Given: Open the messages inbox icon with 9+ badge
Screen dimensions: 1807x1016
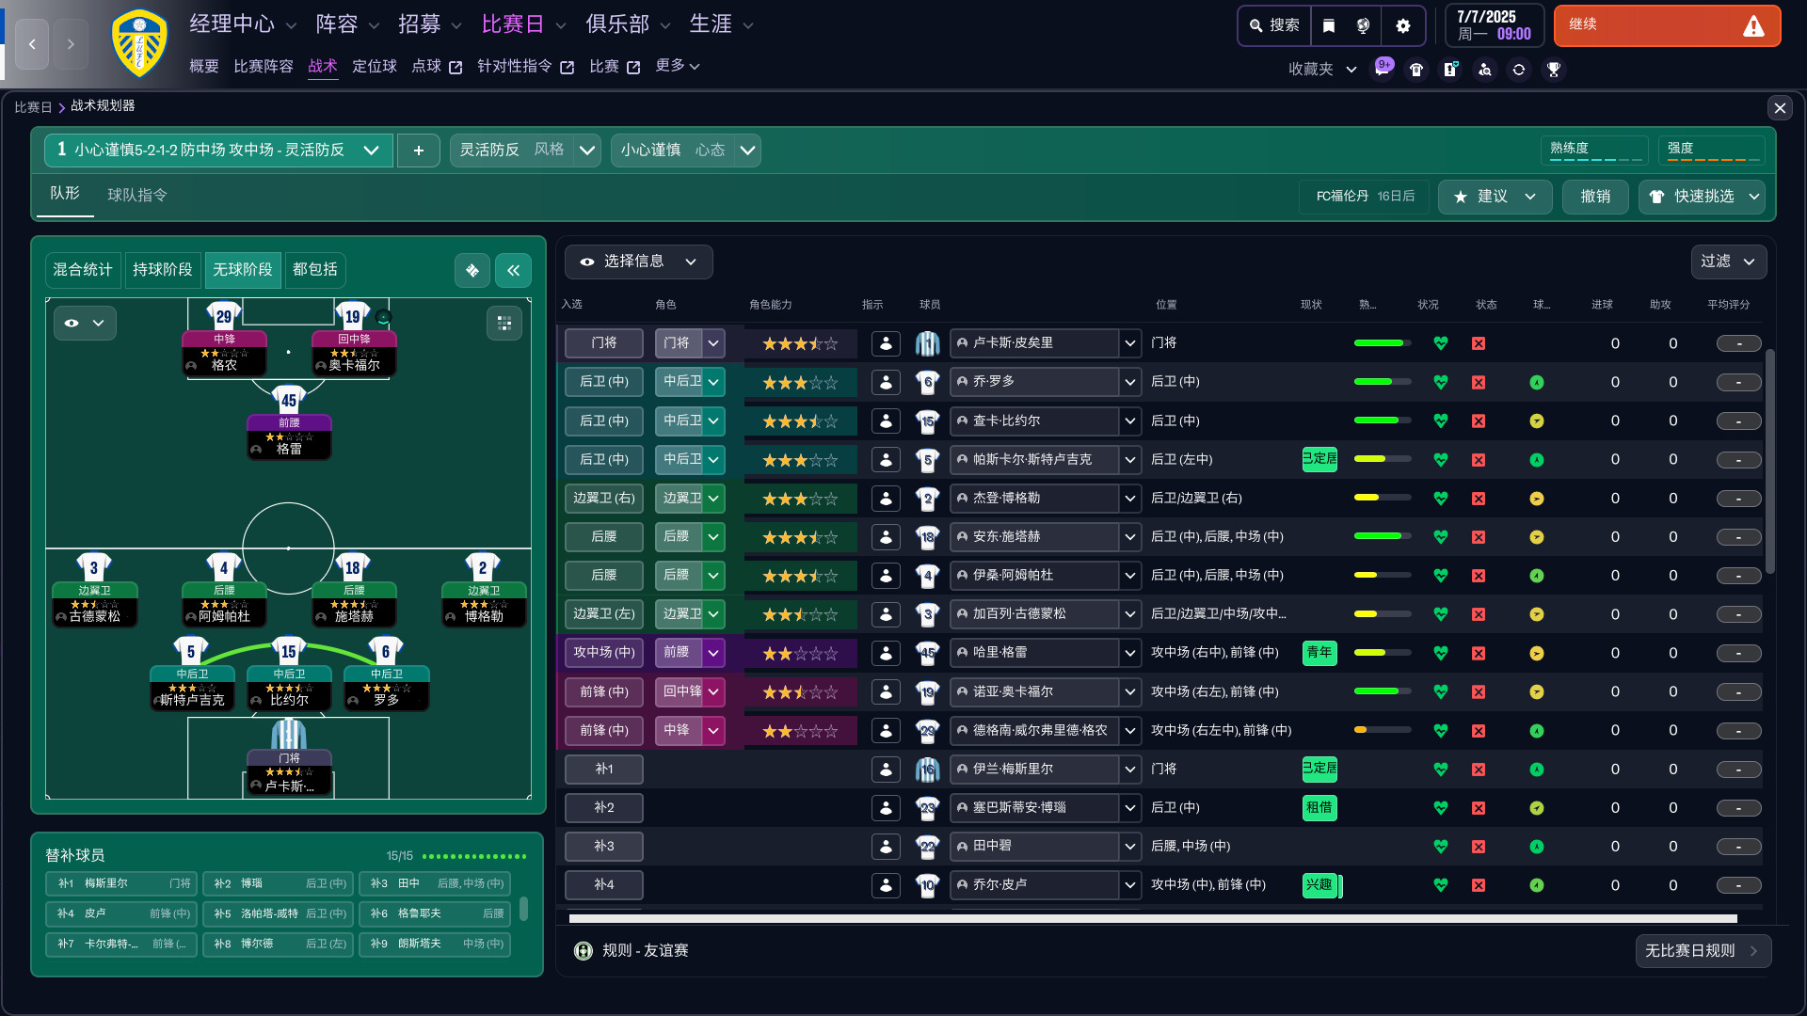Looking at the screenshot, I should pyautogui.click(x=1382, y=70).
